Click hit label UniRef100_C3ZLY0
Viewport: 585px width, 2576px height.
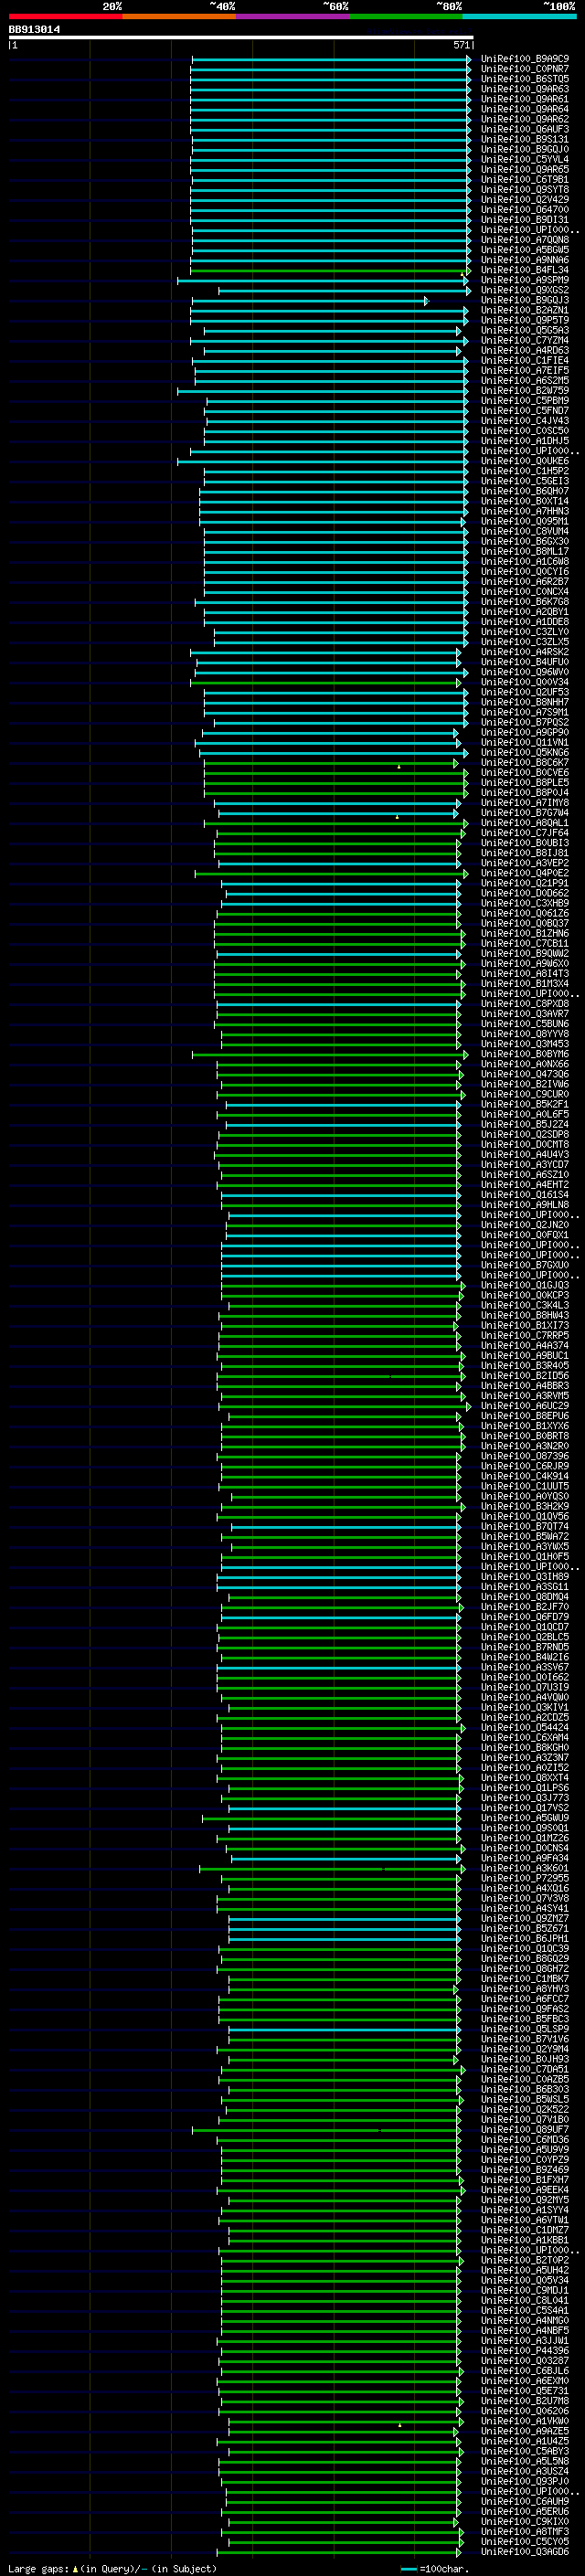[x=524, y=631]
